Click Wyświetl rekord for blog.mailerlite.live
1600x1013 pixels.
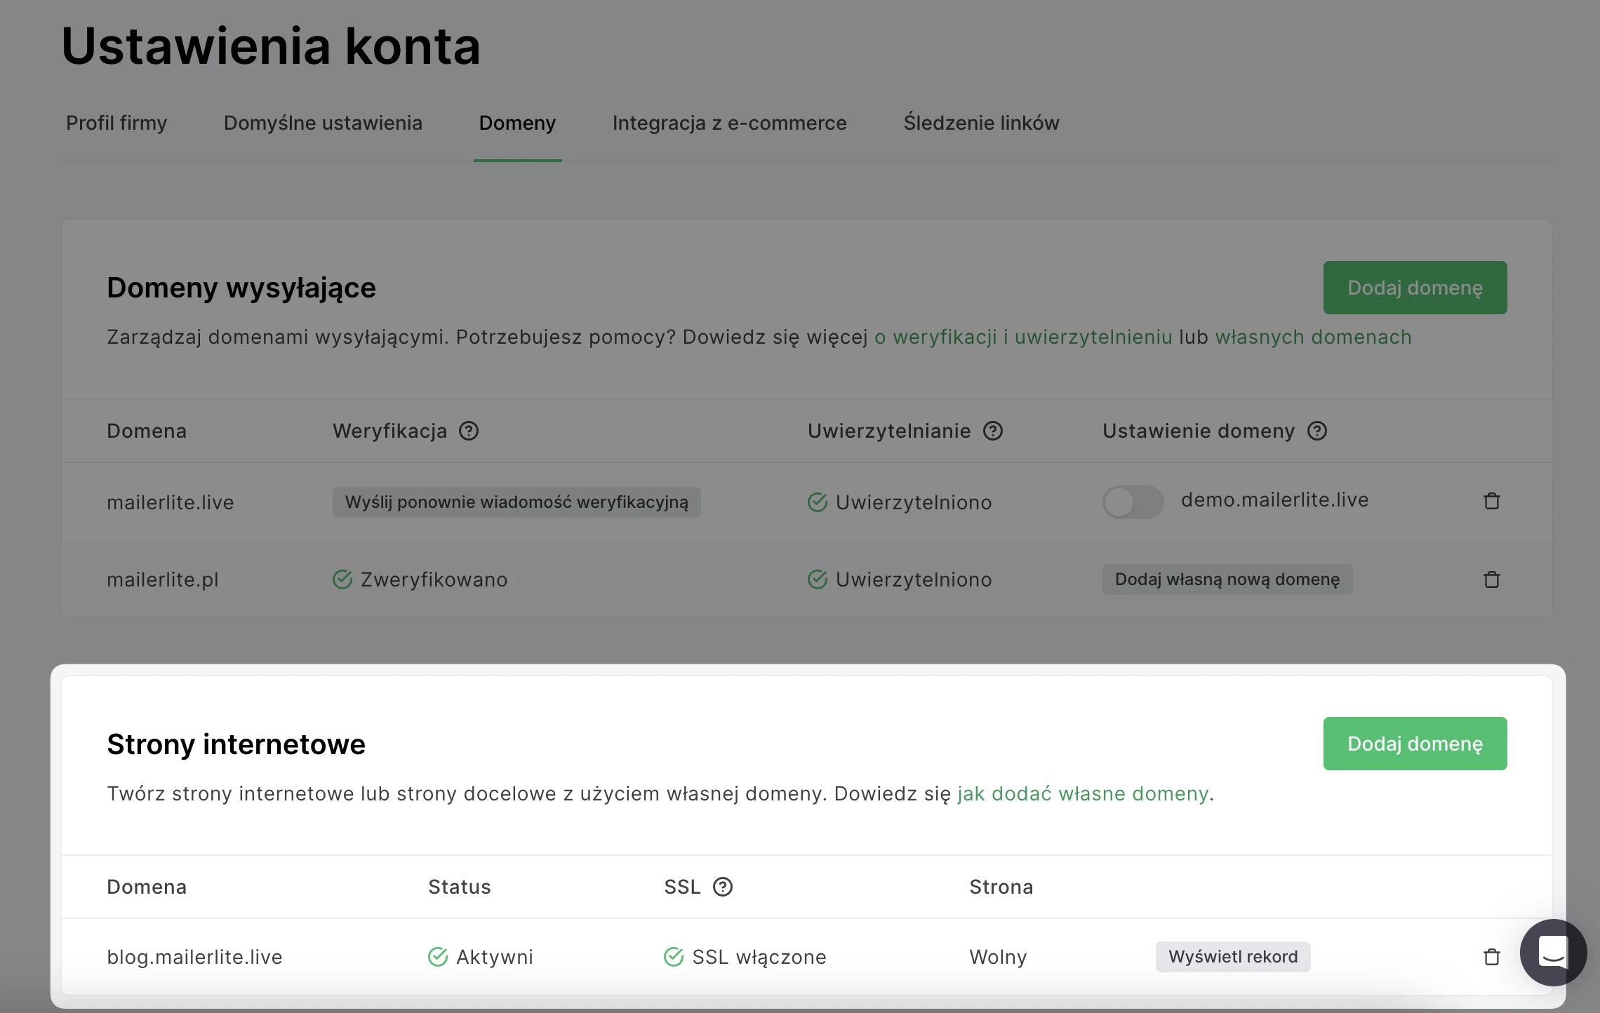tap(1232, 957)
